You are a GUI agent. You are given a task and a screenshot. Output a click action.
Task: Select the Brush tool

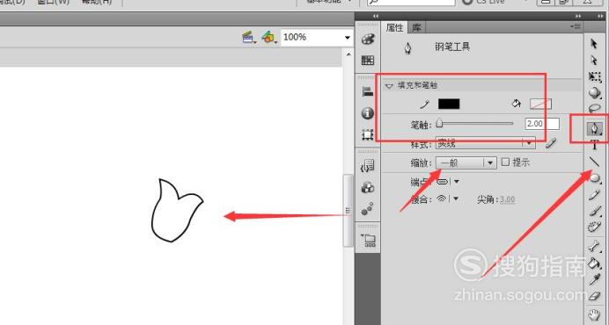[x=595, y=211]
